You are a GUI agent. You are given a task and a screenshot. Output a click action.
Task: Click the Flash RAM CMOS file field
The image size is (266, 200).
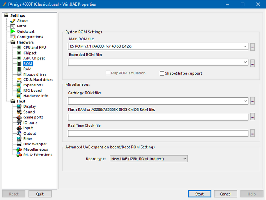158,117
